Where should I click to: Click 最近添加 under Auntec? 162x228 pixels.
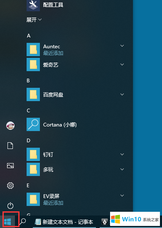pyautogui.click(x=53, y=53)
